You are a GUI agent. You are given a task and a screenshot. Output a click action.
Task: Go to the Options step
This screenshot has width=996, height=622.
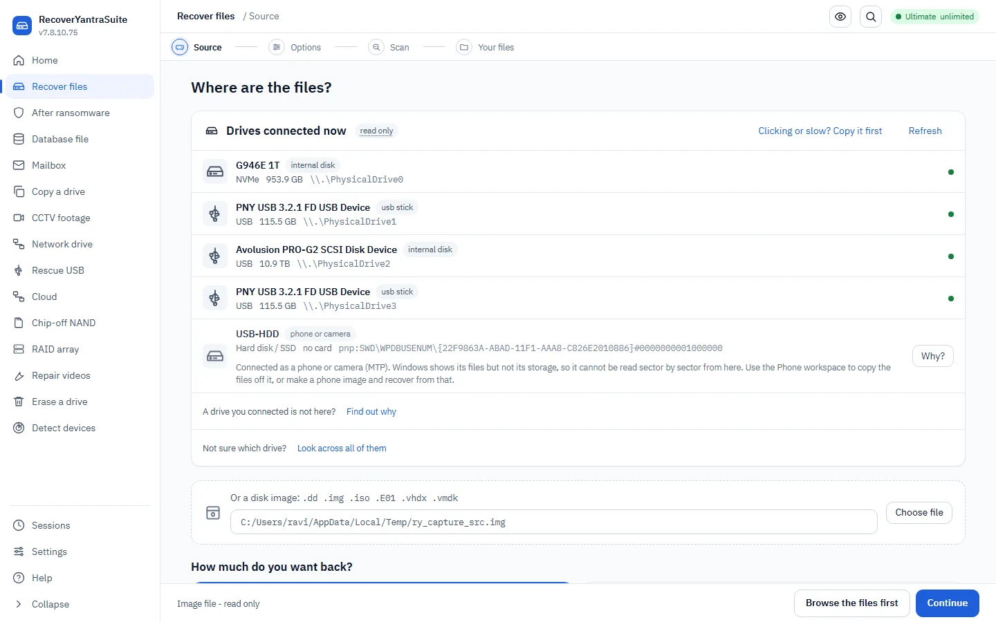click(x=295, y=47)
